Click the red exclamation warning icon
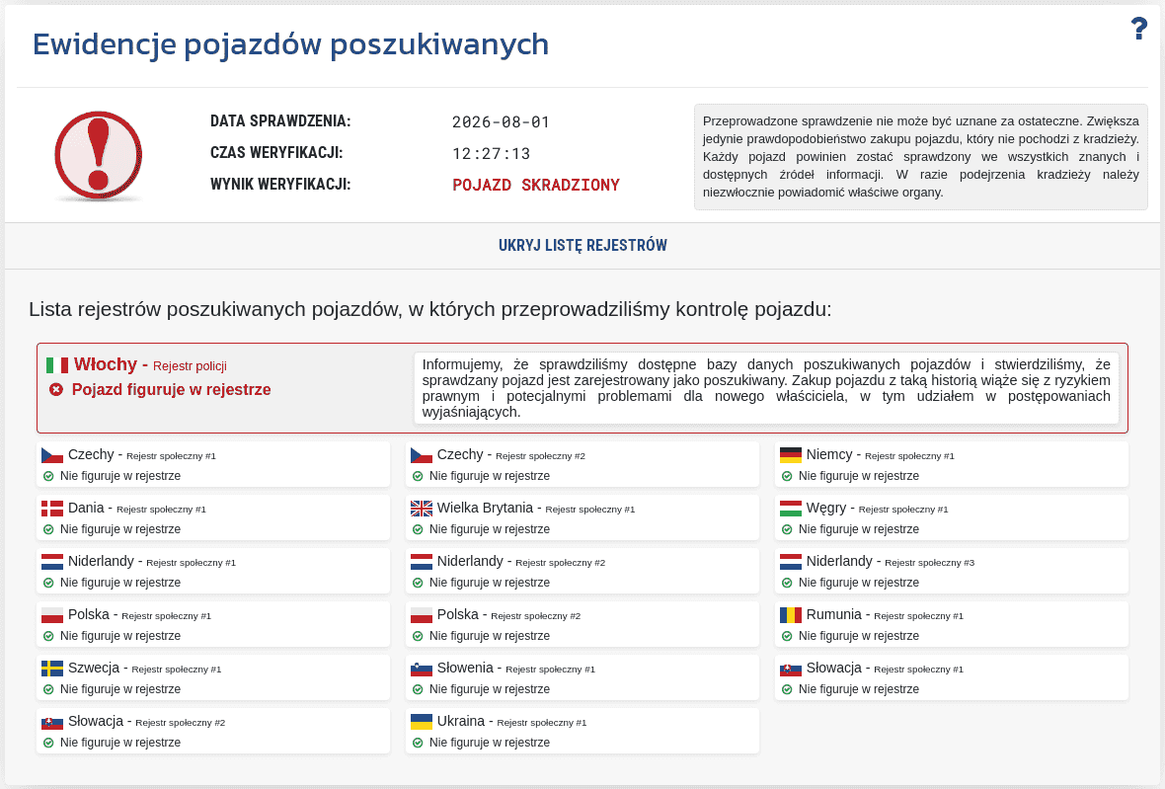 98,156
